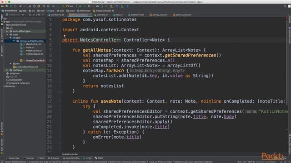
Task: Click the Save All toolbar icon
Action: pos(6,6)
